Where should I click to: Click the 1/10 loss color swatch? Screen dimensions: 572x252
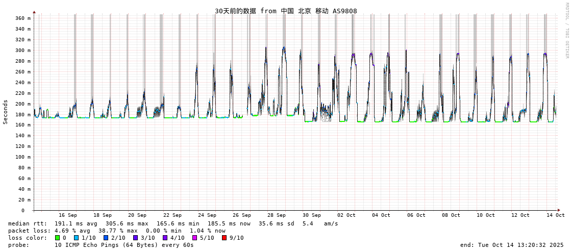[x=76, y=238]
